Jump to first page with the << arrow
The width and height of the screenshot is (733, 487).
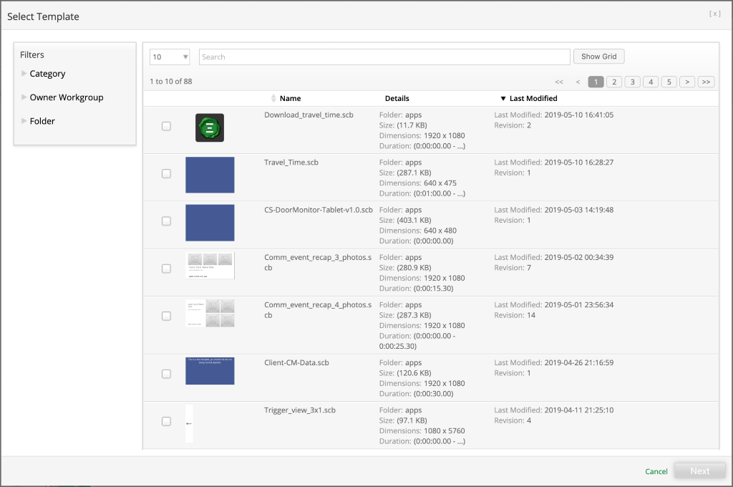click(559, 82)
